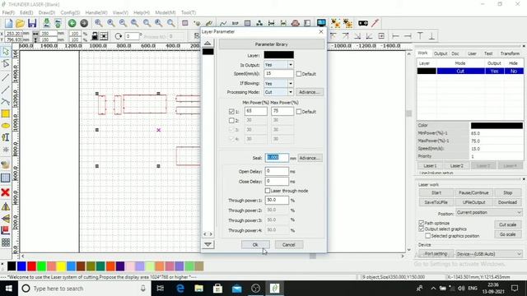527x296 pixels.
Task: Click the Speed(mm/s) input field
Action: pos(278,74)
